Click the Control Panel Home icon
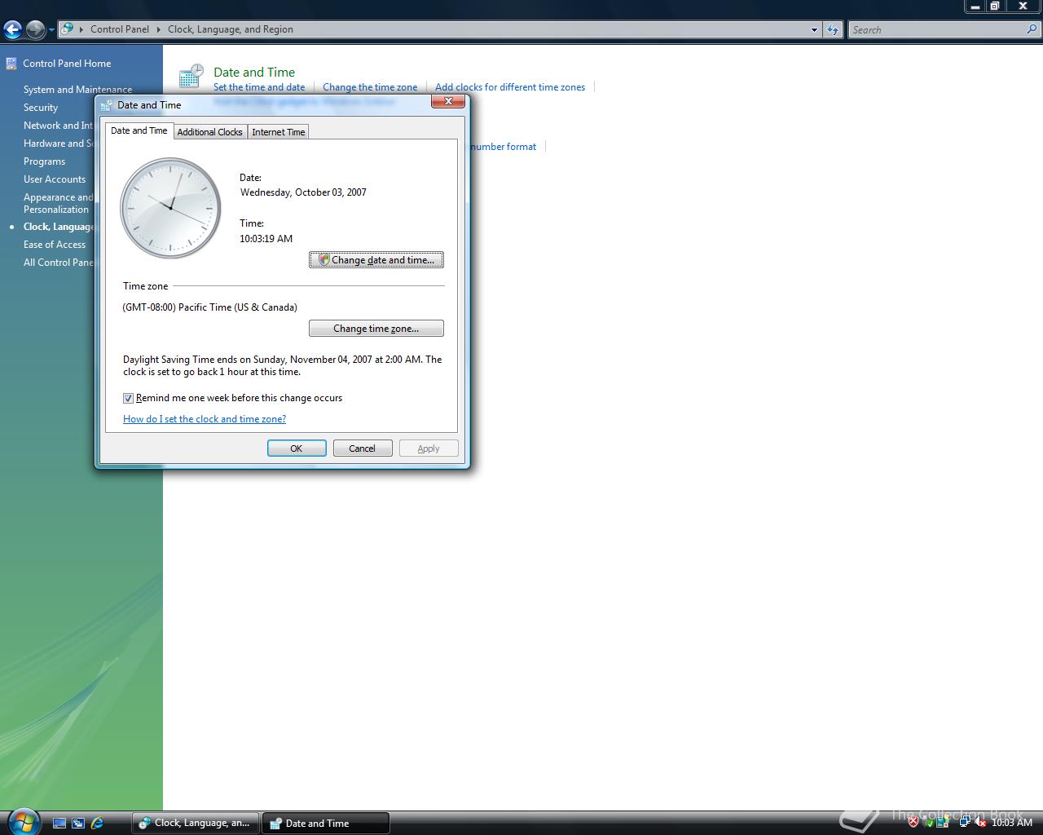1043x835 pixels. coord(11,63)
